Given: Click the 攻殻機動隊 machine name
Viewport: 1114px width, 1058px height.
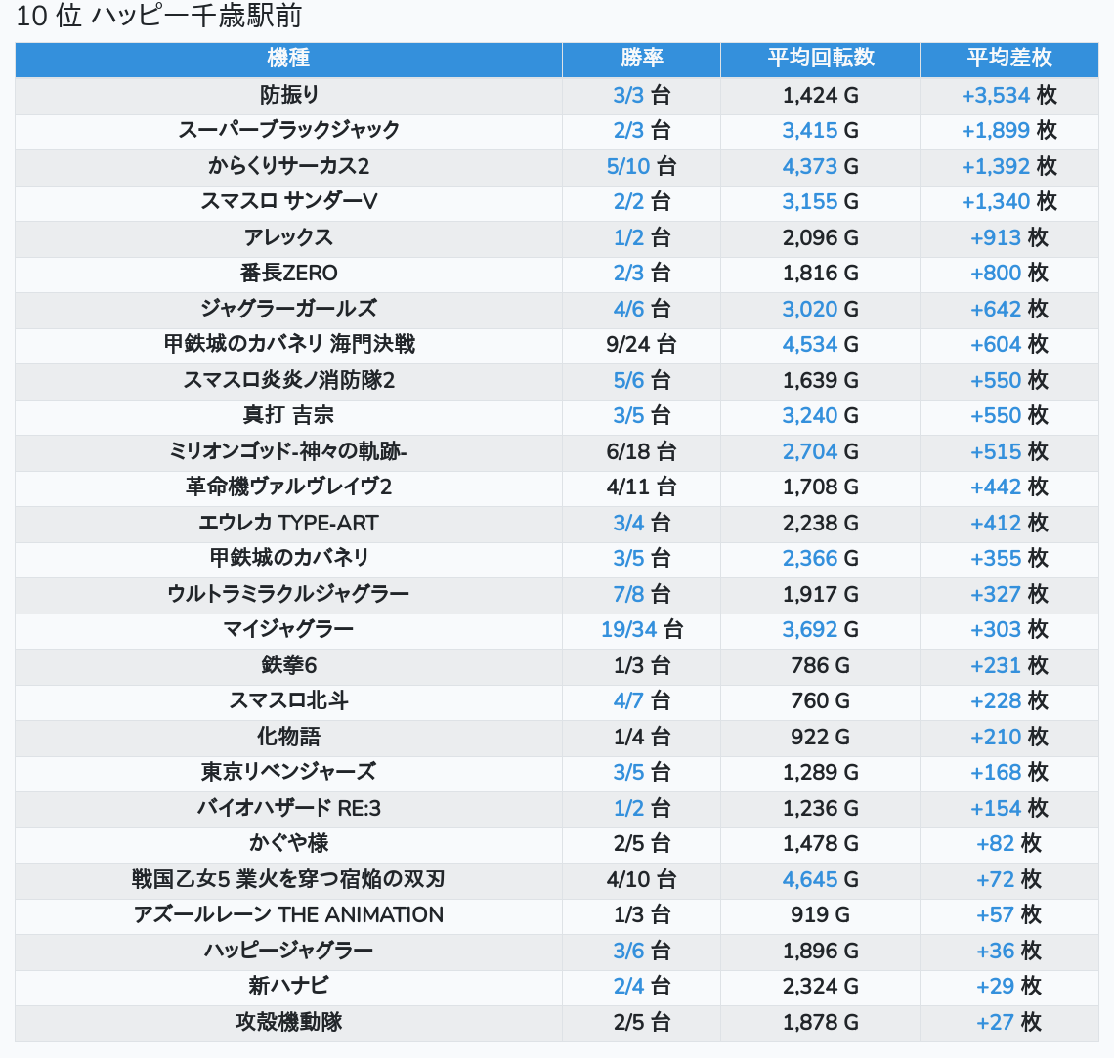Looking at the screenshot, I should coord(288,1023).
